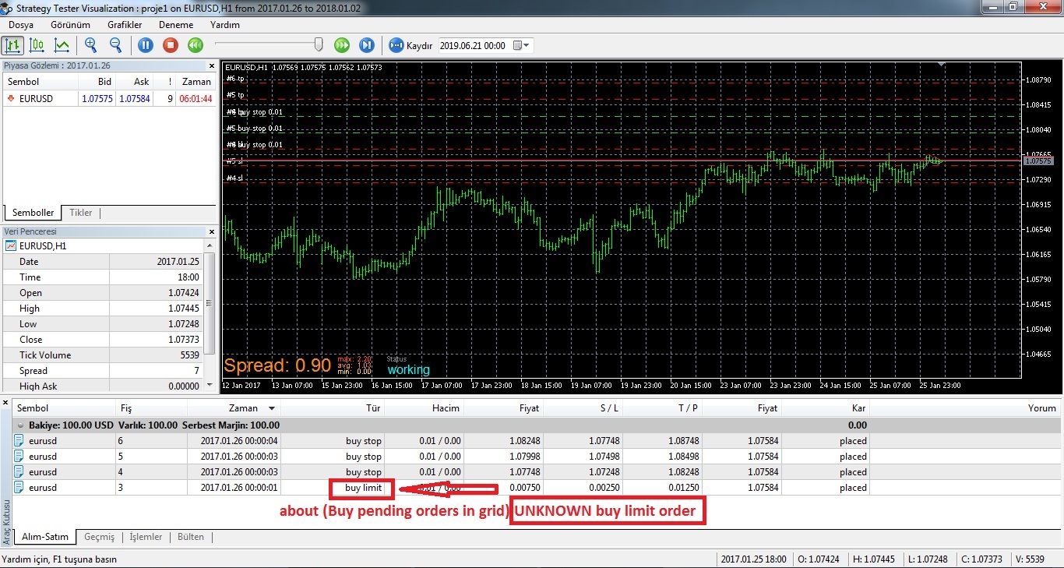
Task: Select order 6 document icon
Action: [x=19, y=441]
